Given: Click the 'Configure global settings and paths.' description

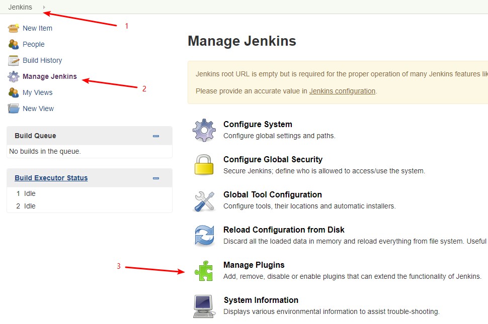Looking at the screenshot, I should point(280,136).
